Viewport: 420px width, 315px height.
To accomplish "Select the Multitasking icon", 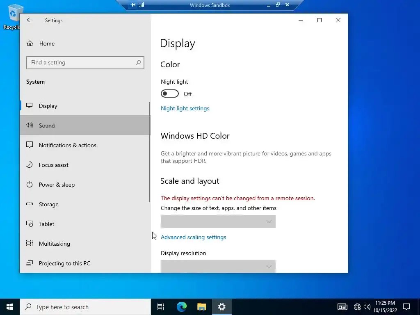I will (x=30, y=243).
